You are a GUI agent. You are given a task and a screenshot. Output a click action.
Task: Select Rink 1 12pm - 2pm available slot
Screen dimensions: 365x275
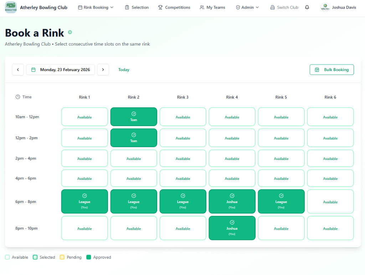coord(84,138)
